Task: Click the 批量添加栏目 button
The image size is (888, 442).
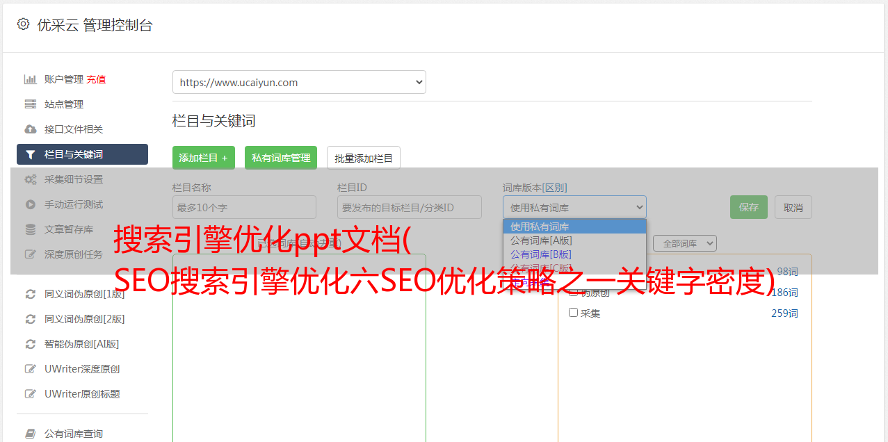Action: click(364, 158)
